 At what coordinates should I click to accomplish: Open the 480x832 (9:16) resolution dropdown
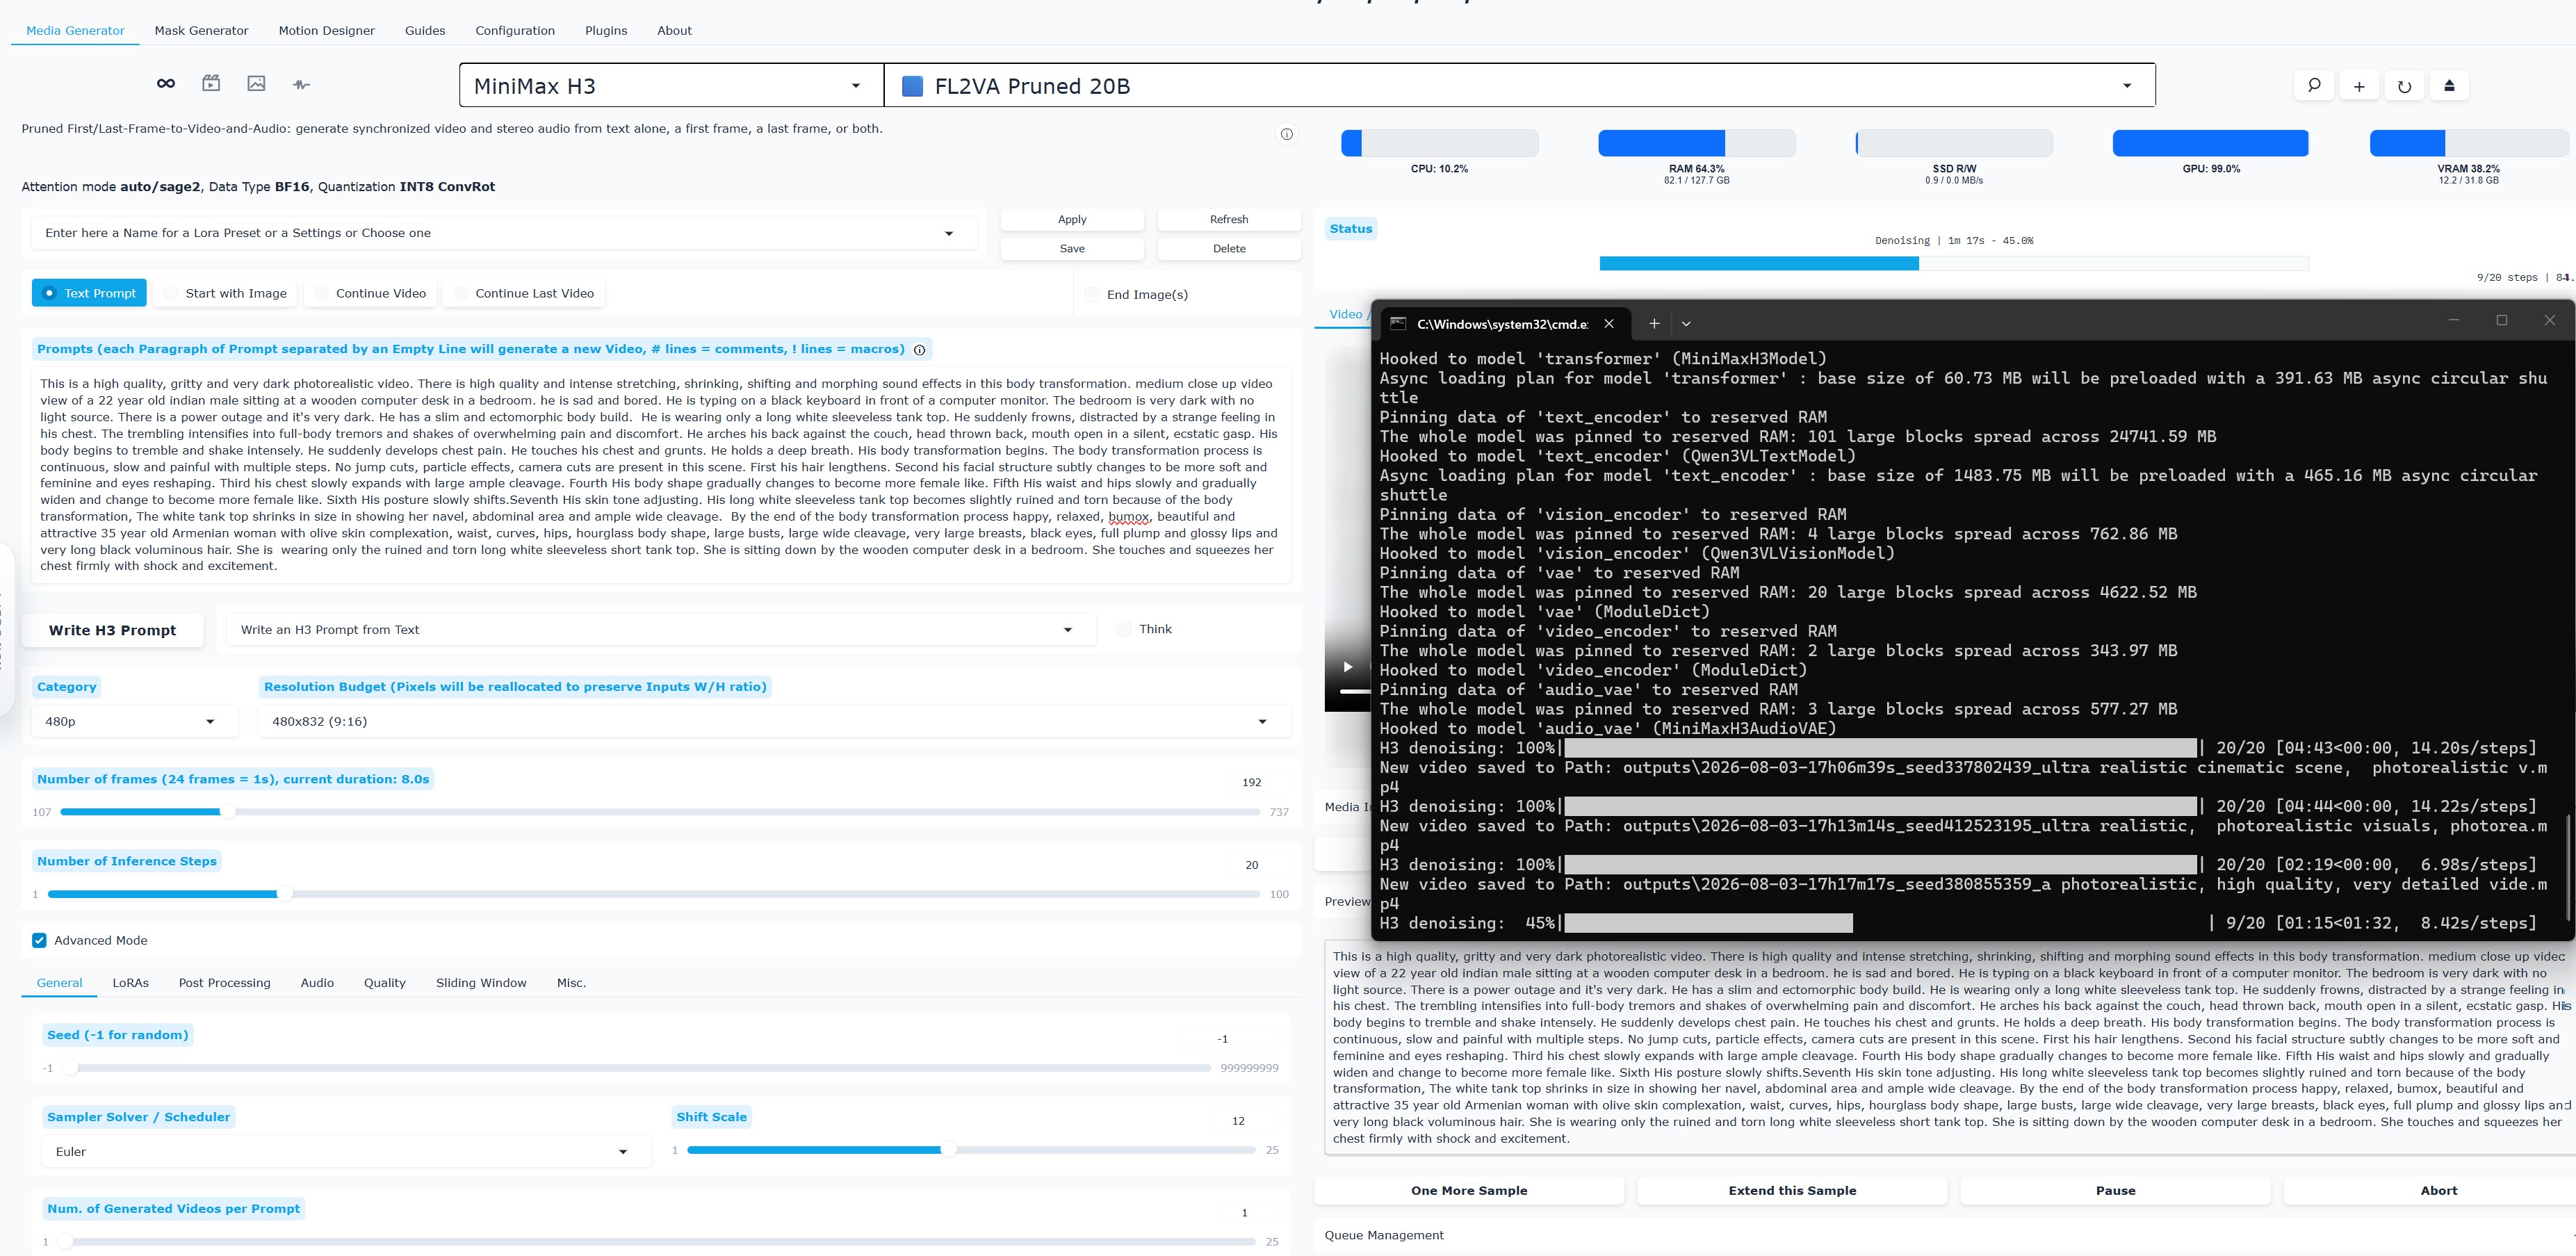(x=773, y=721)
